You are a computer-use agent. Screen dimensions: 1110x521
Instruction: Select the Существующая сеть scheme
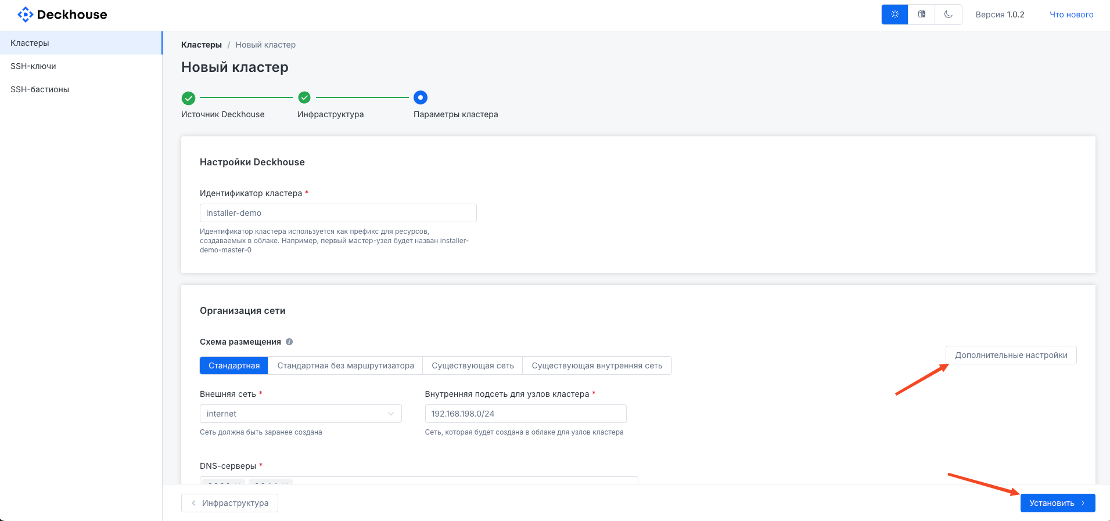pyautogui.click(x=473, y=366)
